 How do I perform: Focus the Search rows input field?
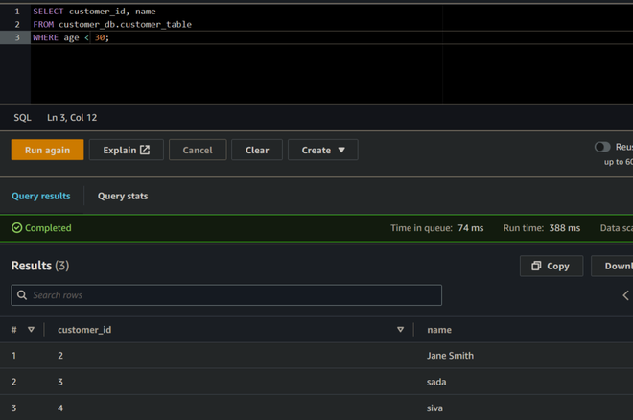click(x=226, y=295)
